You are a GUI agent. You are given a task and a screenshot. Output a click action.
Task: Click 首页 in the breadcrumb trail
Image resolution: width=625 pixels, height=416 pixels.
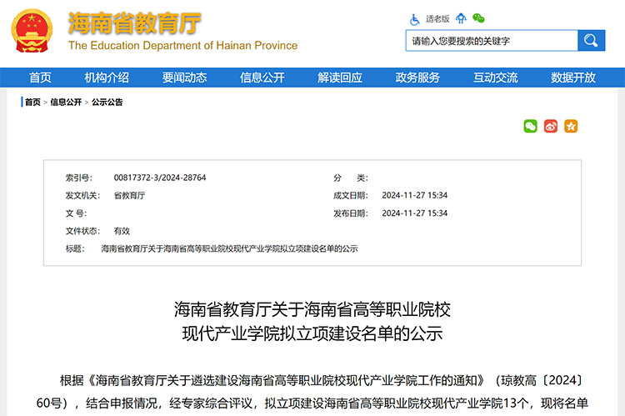pyautogui.click(x=32, y=103)
